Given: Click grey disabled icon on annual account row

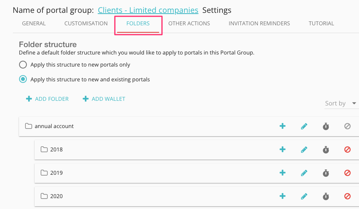Looking at the screenshot, I should point(348,126).
